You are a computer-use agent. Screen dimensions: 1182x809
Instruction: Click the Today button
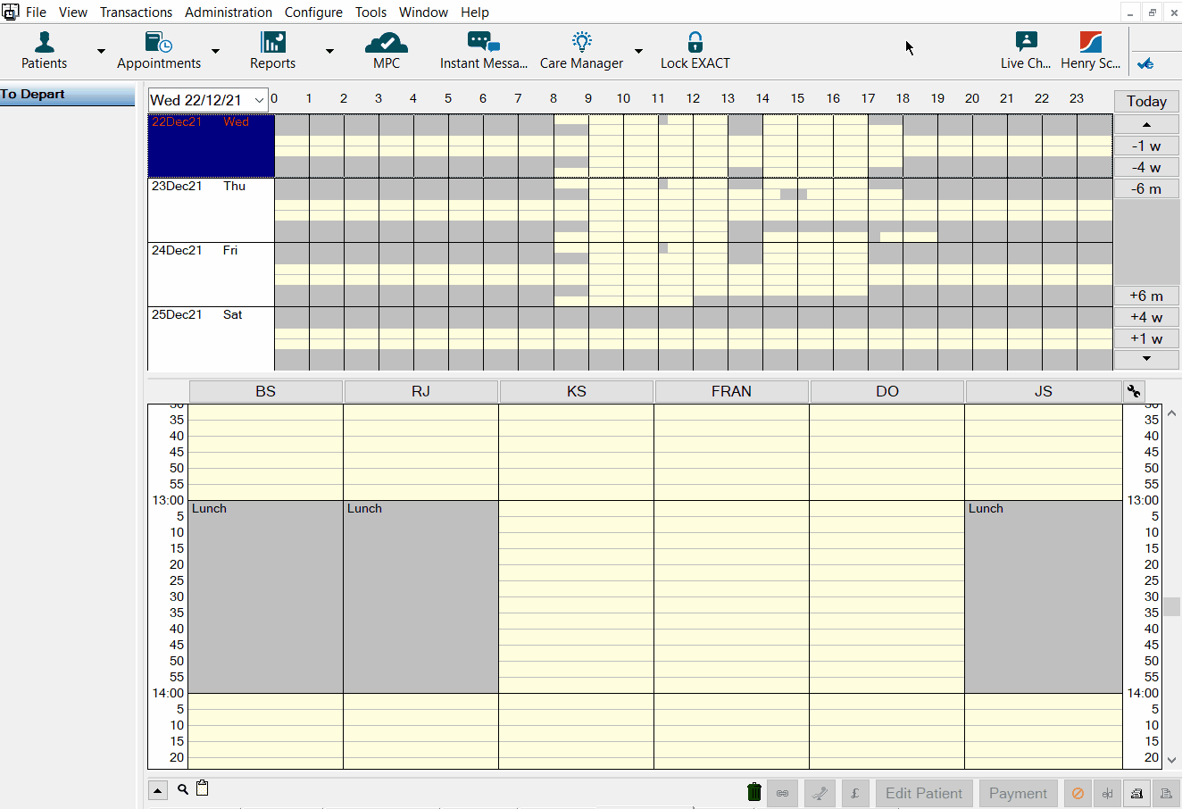point(1146,101)
